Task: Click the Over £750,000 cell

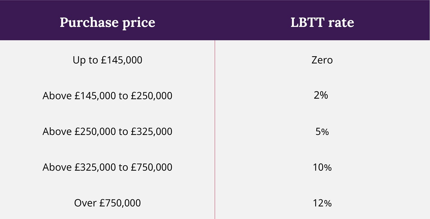Action: pos(107,203)
